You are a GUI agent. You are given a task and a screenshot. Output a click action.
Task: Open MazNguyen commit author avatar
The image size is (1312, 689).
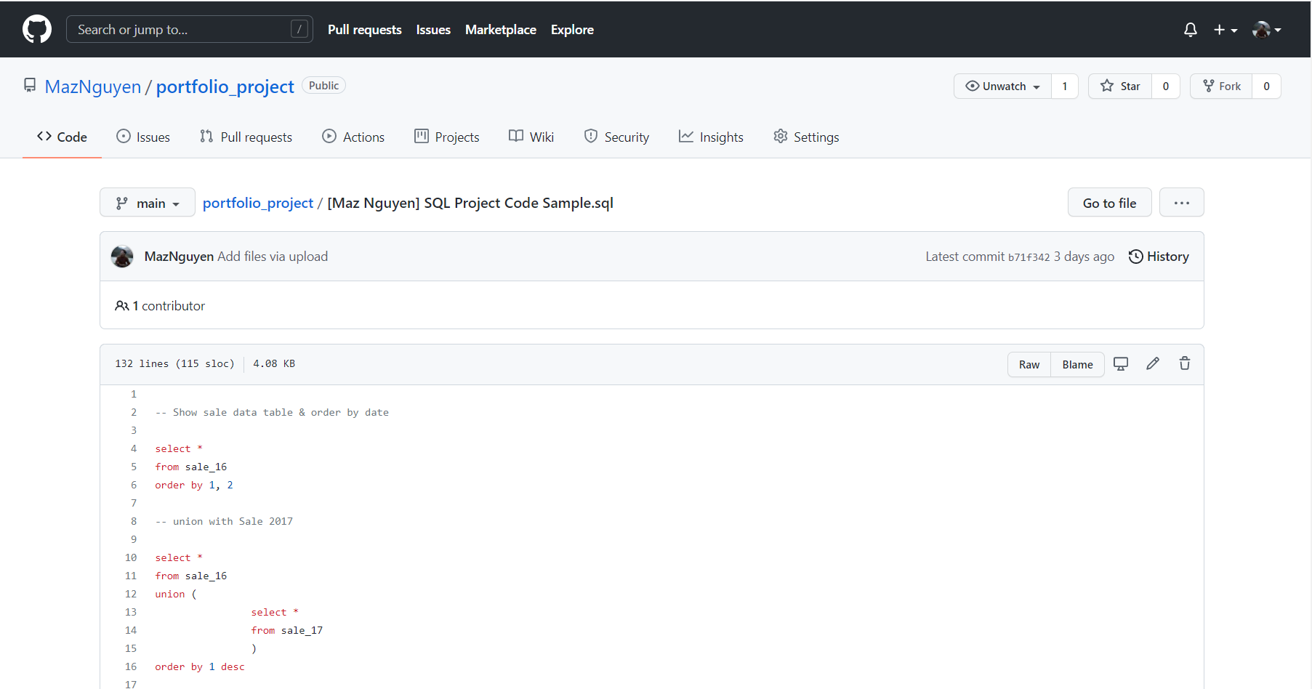(x=122, y=257)
